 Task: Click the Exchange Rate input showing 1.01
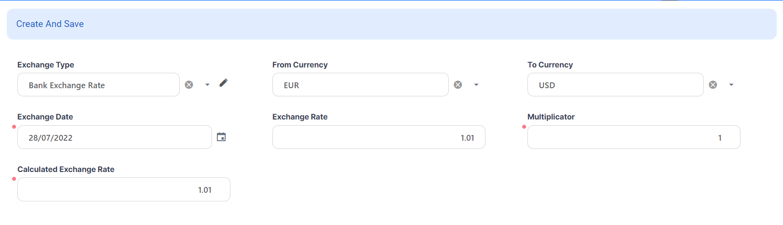coord(378,137)
